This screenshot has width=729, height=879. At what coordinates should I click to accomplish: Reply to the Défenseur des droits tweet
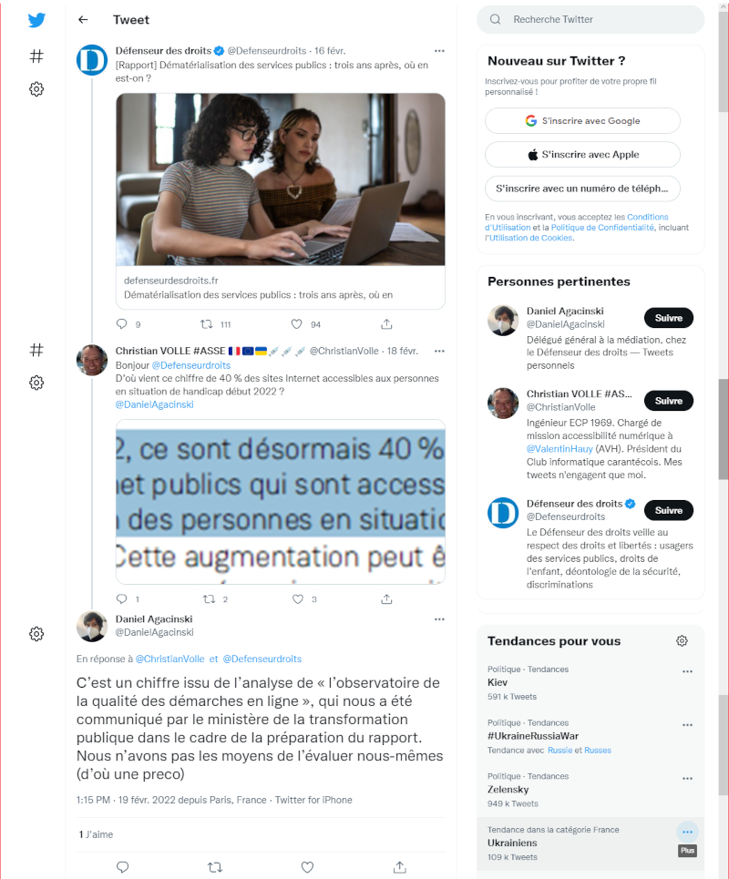click(122, 324)
